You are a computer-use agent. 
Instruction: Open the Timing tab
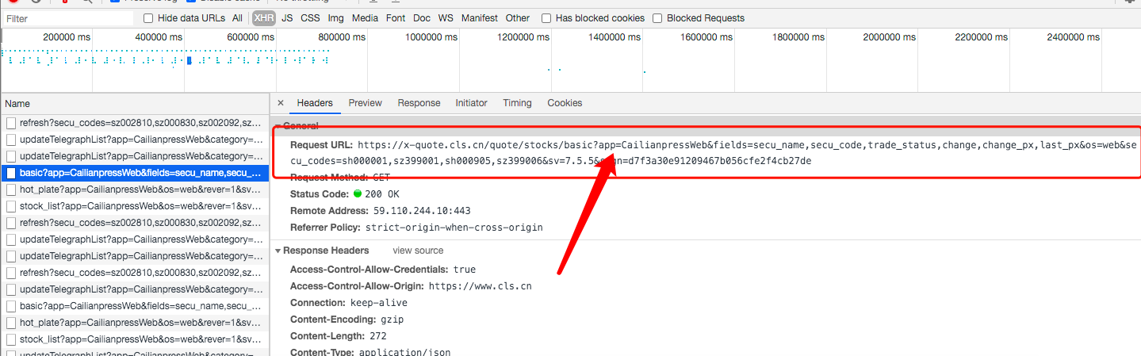(x=517, y=103)
